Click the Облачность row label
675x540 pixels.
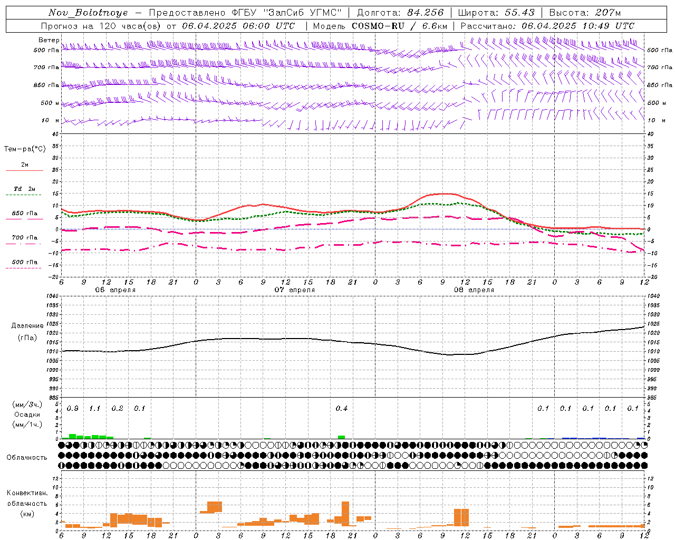[x=27, y=458]
